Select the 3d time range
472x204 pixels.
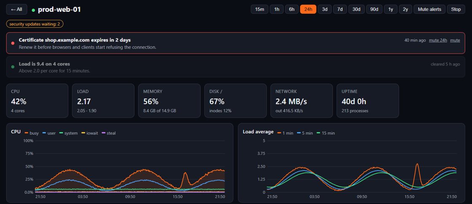(x=324, y=9)
